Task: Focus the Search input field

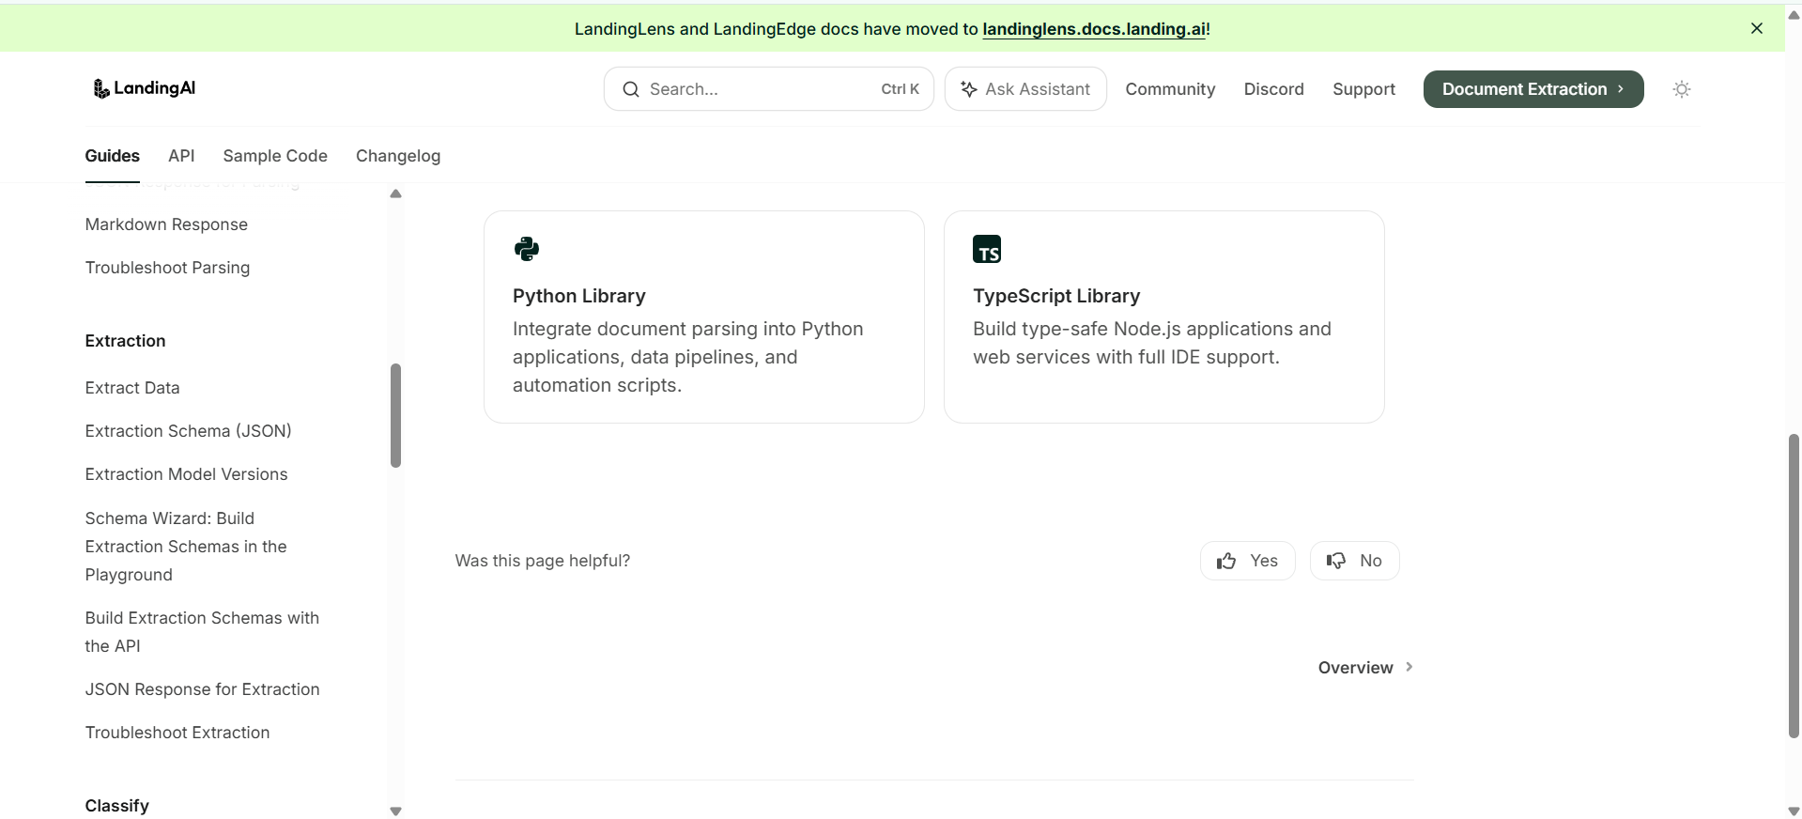Action: [x=768, y=89]
